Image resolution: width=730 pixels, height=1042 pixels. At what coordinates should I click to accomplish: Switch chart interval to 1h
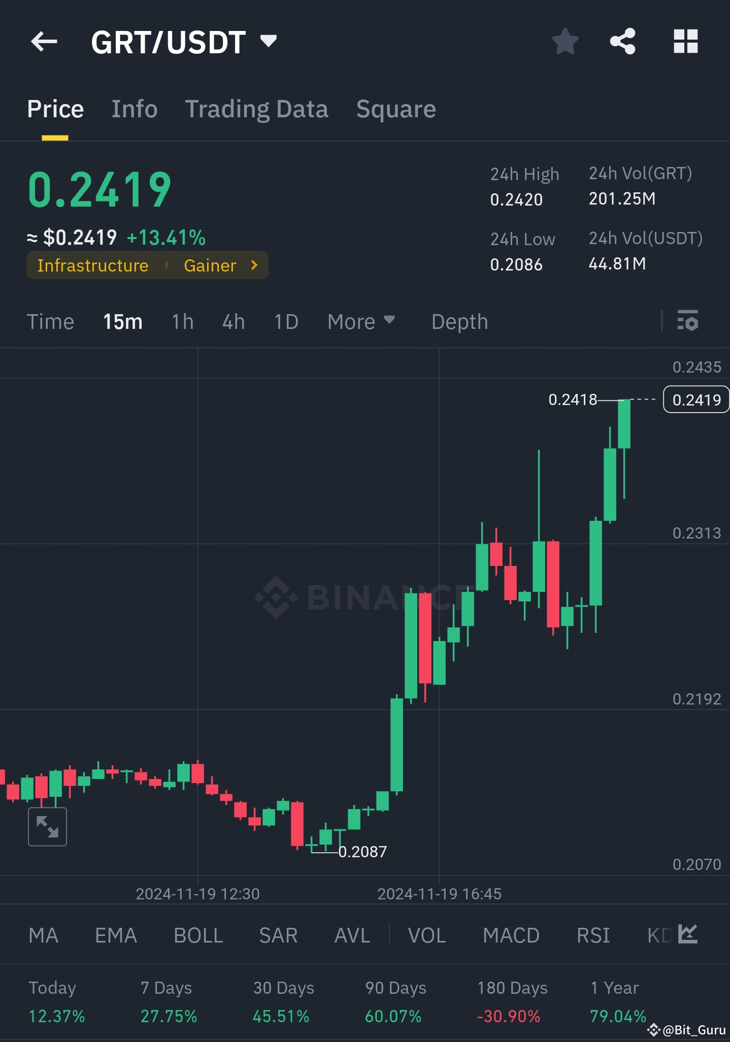coord(182,321)
